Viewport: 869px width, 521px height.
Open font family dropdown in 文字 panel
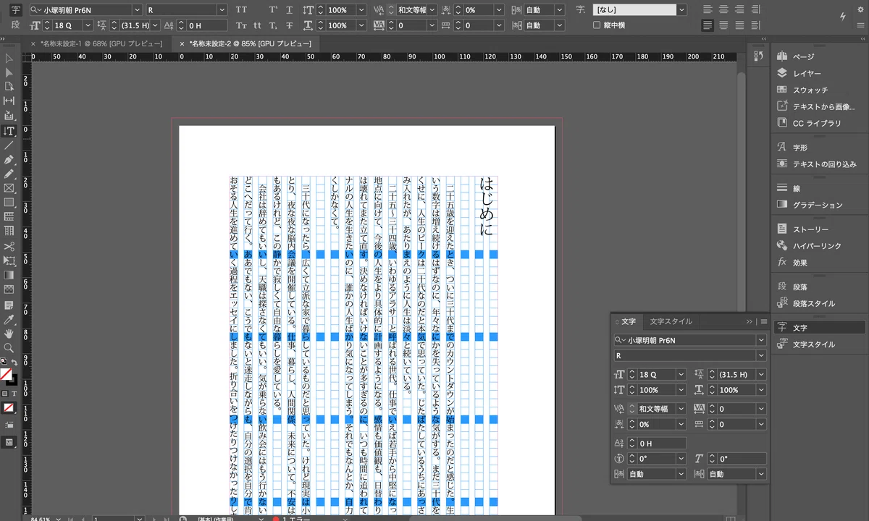pyautogui.click(x=761, y=339)
